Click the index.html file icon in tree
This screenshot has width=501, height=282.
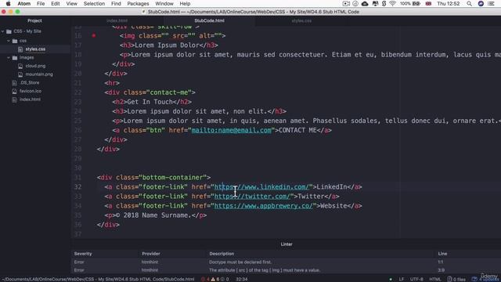pos(14,99)
